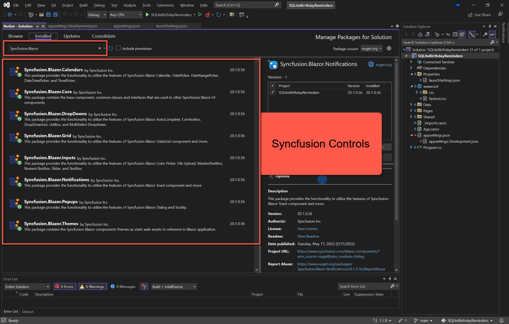Screen dimensions: 509x324
Task: Filter error list by clicking filter icon
Action: [144, 286]
